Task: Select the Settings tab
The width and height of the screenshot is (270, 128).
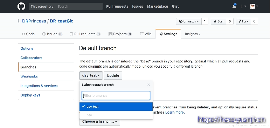Action: [168, 34]
